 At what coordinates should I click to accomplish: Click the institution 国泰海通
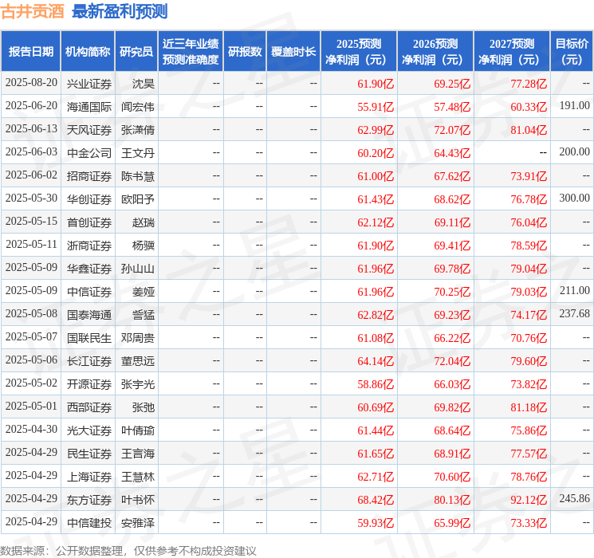tap(89, 315)
